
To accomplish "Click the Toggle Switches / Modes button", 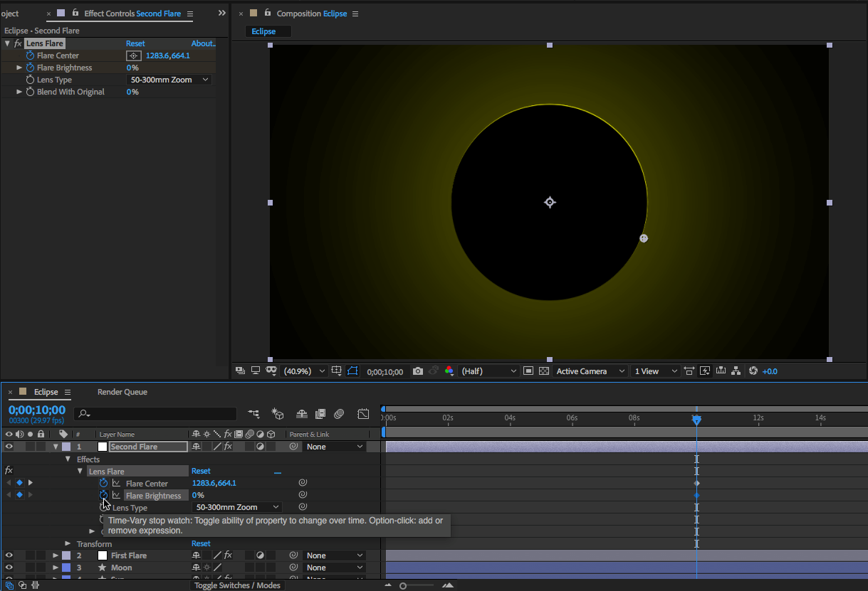I will [238, 585].
